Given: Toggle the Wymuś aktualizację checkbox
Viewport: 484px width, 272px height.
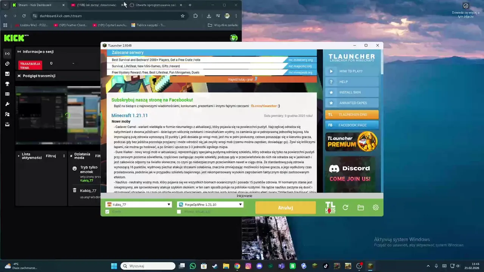Looking at the screenshot, I should (x=179, y=212).
